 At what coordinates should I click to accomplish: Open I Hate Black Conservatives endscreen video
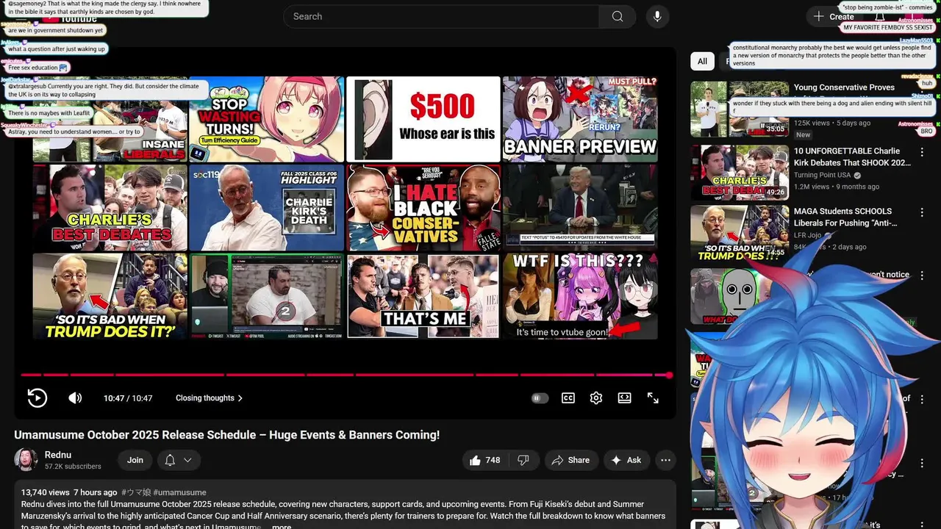tap(423, 208)
